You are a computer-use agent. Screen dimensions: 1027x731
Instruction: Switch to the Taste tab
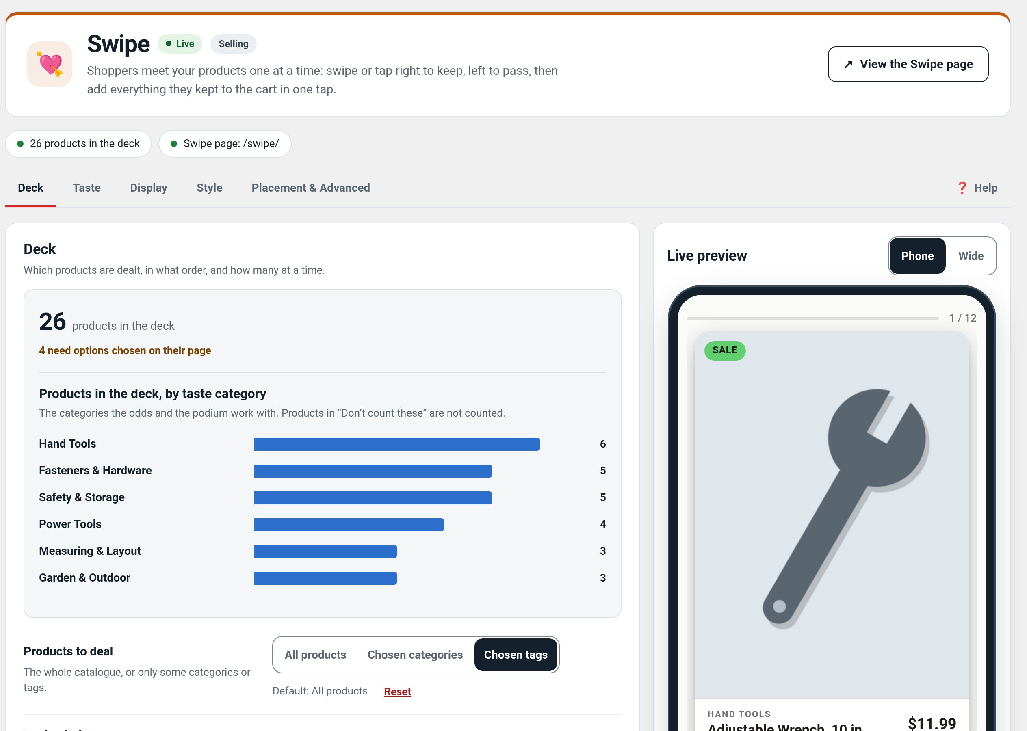point(87,188)
